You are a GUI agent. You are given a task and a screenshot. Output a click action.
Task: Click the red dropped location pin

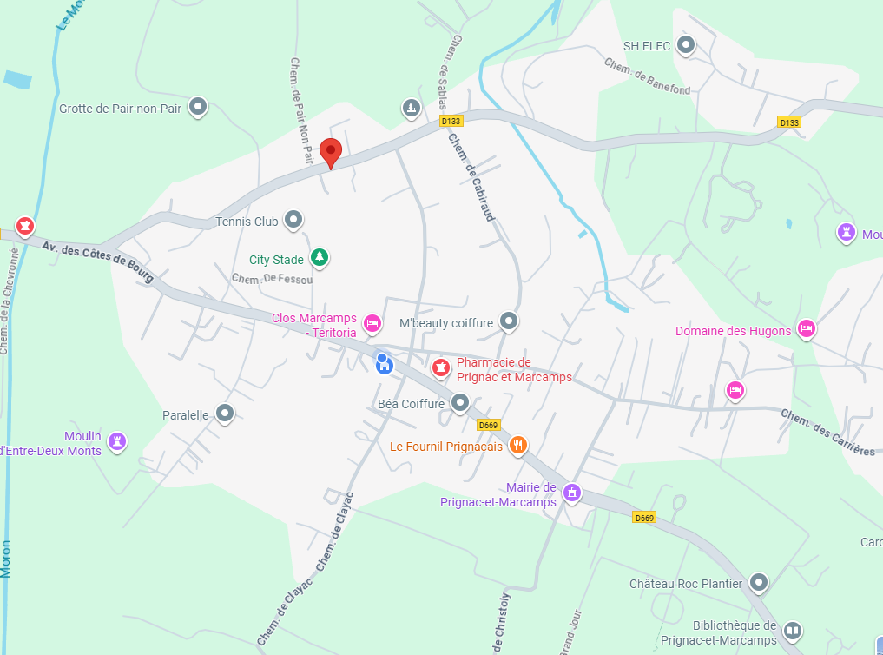pos(331,153)
